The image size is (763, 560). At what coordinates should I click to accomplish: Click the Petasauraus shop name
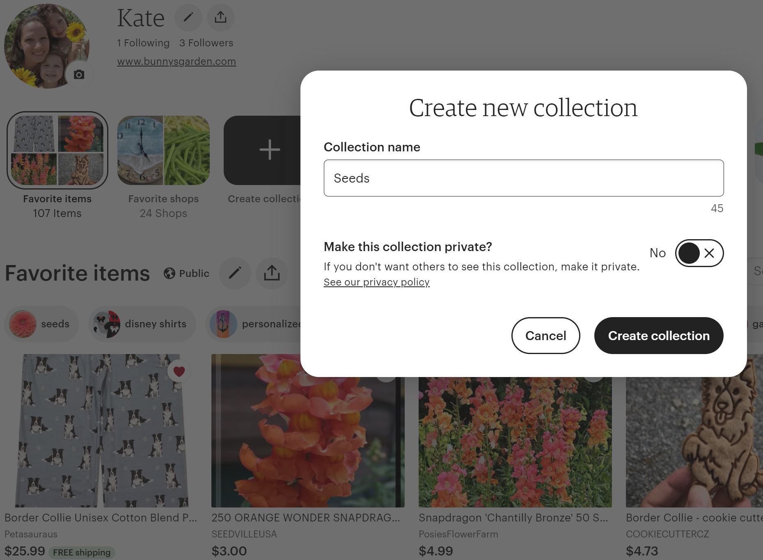[31, 535]
